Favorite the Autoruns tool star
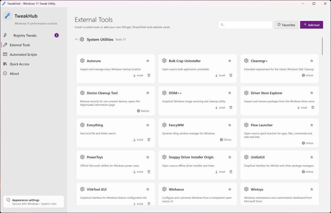Screen dimensions: 331x213 pyautogui.click(x=148, y=61)
